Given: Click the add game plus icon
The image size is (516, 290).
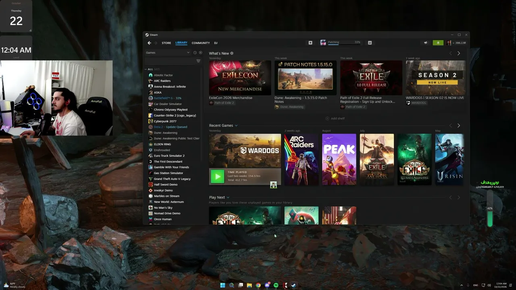Looking at the screenshot, I should click(310, 43).
